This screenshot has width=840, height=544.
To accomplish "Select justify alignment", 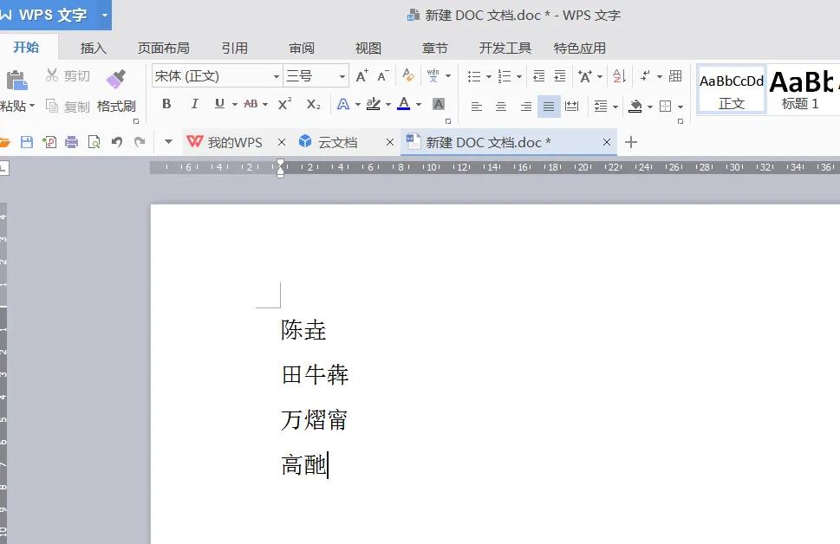I will pyautogui.click(x=549, y=106).
